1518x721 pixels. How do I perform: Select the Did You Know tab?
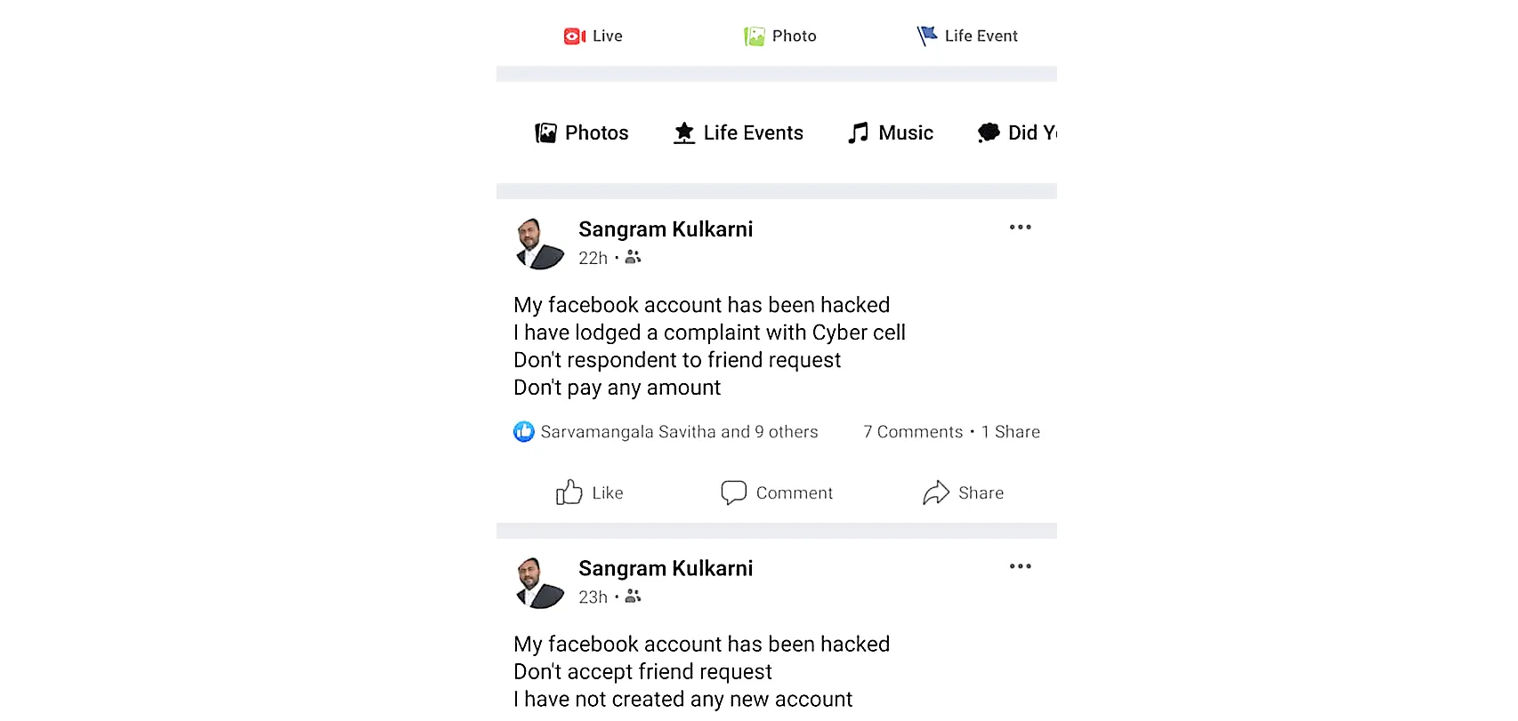pos(1017,133)
